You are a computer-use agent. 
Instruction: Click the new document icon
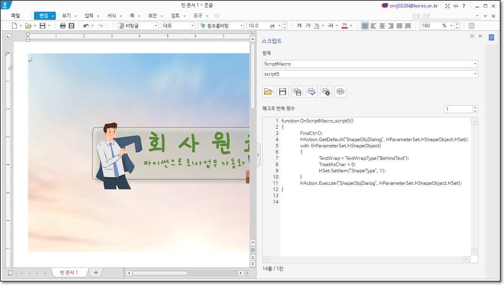[14, 26]
